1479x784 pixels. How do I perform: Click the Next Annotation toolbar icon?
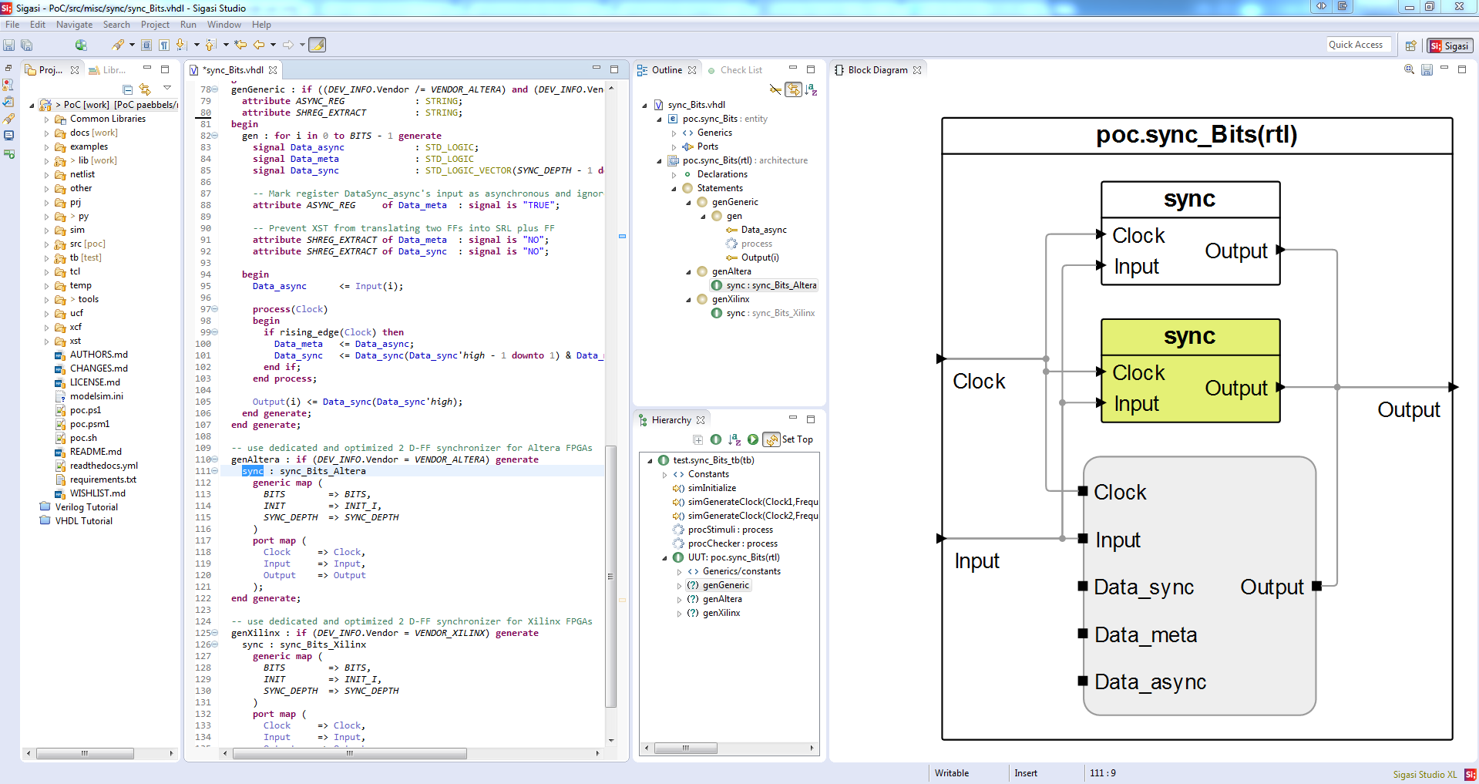click(181, 45)
